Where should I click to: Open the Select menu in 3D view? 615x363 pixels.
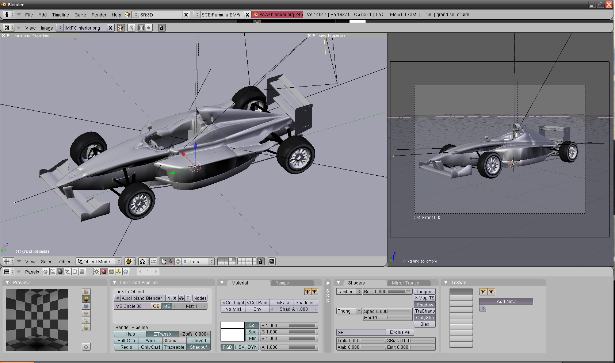click(47, 262)
